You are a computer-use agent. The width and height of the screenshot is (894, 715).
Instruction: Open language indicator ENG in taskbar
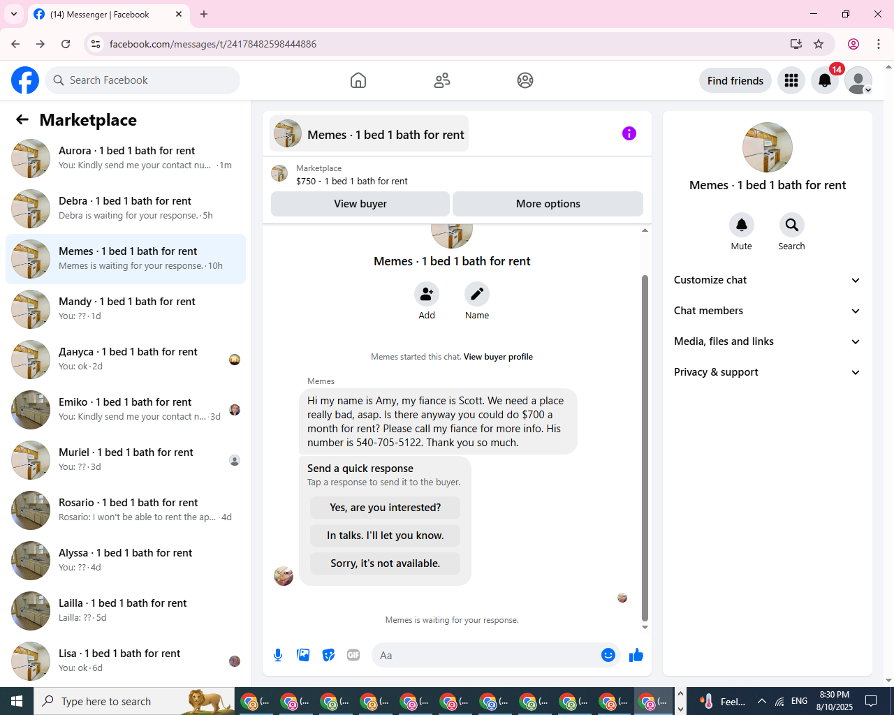pos(800,701)
